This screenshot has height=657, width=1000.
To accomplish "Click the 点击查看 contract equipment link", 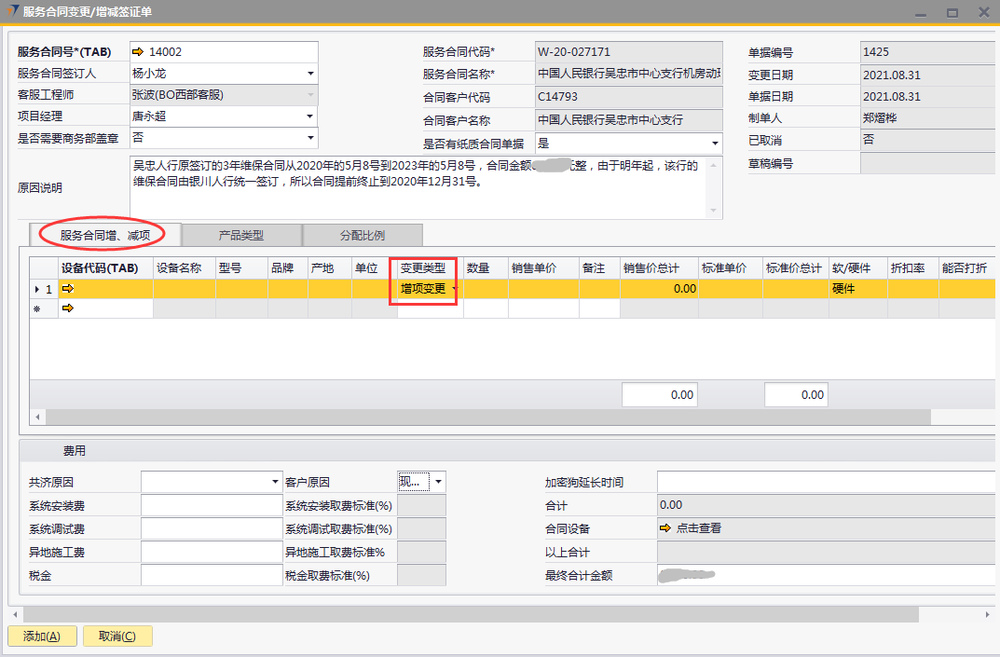I will point(698,528).
